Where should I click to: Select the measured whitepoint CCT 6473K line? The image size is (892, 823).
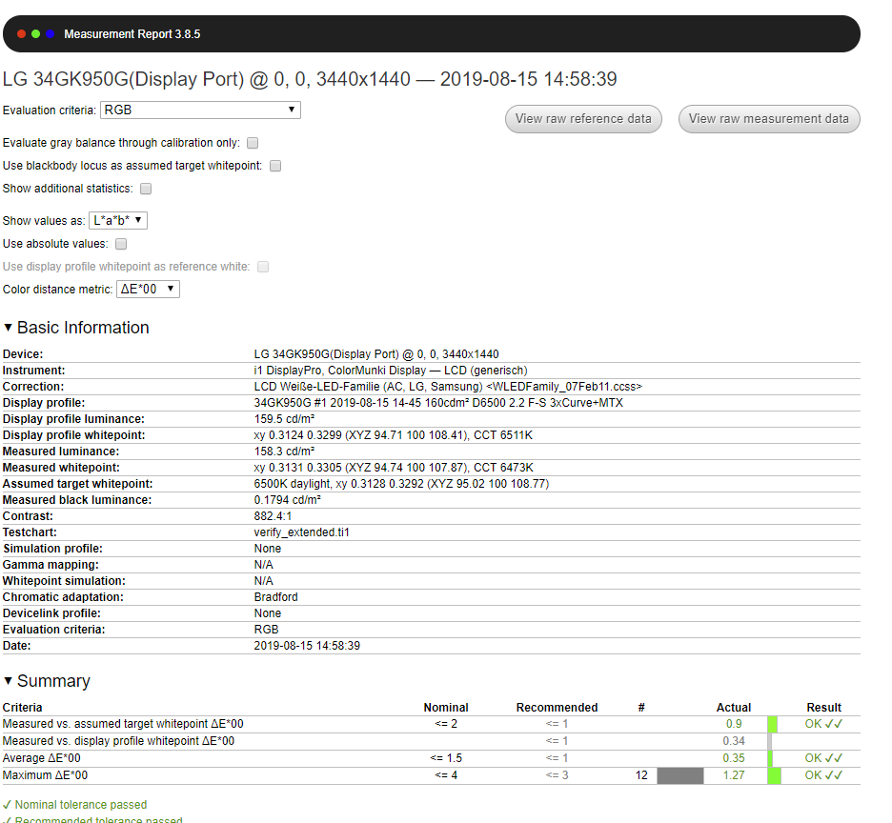394,468
